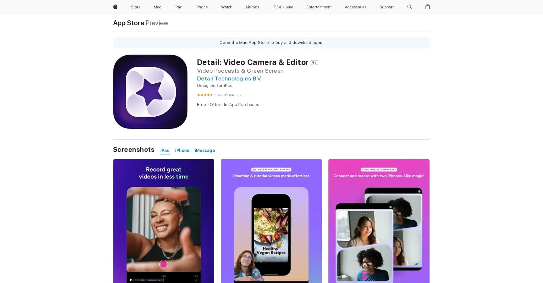
Task: Open the search magnifier icon
Action: 410,7
